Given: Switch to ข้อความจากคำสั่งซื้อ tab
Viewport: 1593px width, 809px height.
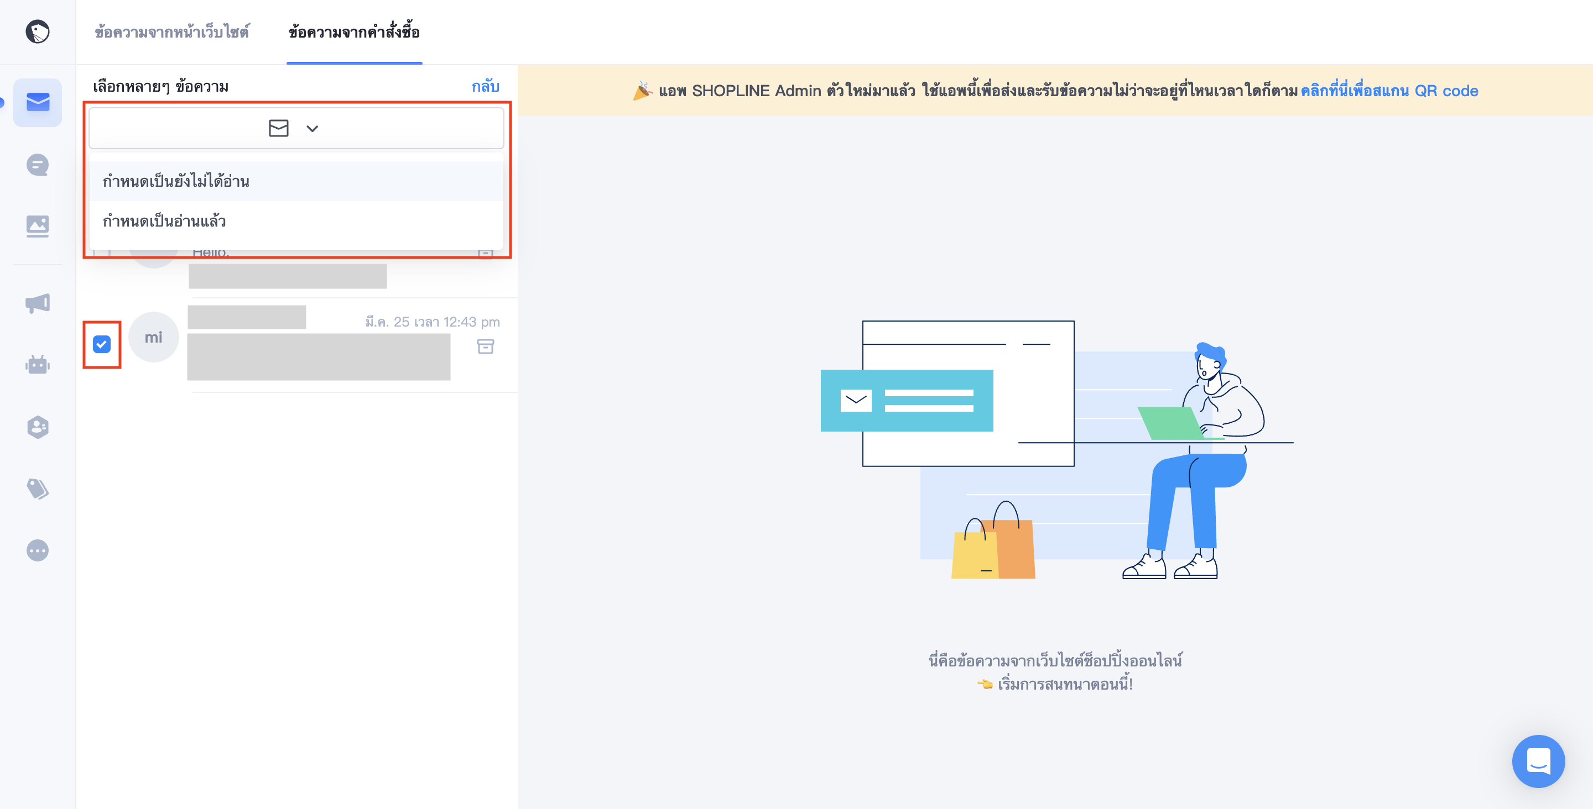Looking at the screenshot, I should tap(355, 31).
